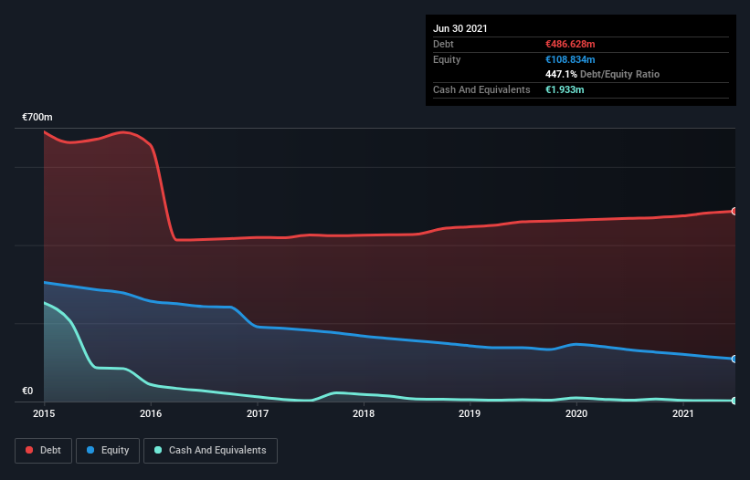The image size is (750, 480).
Task: Click the red Debt endpoint marker
Action: coord(734,211)
